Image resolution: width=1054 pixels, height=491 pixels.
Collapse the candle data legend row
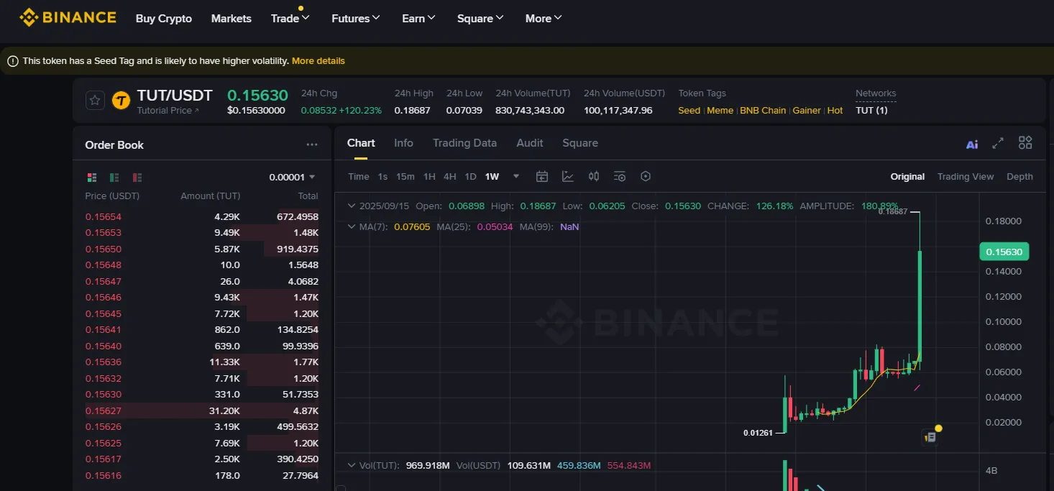click(352, 206)
